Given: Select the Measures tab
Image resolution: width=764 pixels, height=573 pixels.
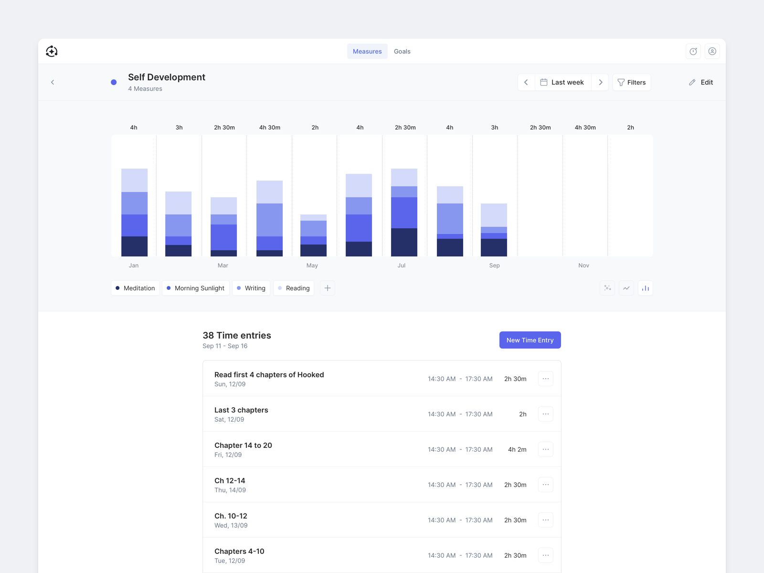Looking at the screenshot, I should pos(367,51).
